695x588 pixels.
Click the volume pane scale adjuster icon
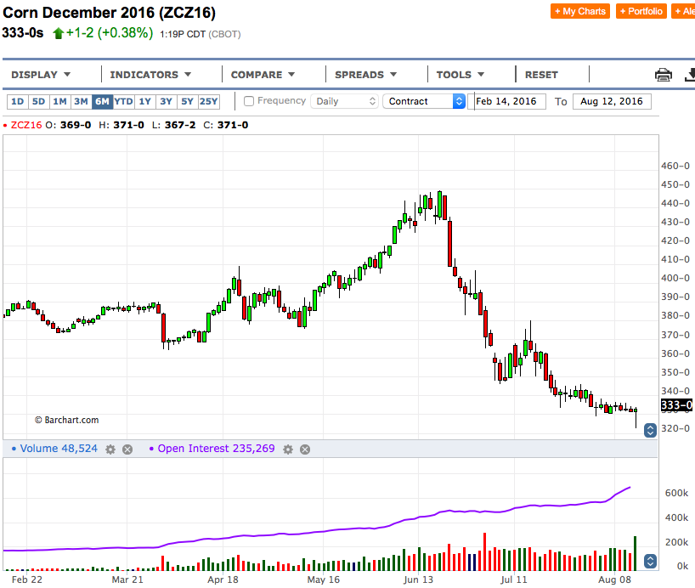tap(650, 561)
